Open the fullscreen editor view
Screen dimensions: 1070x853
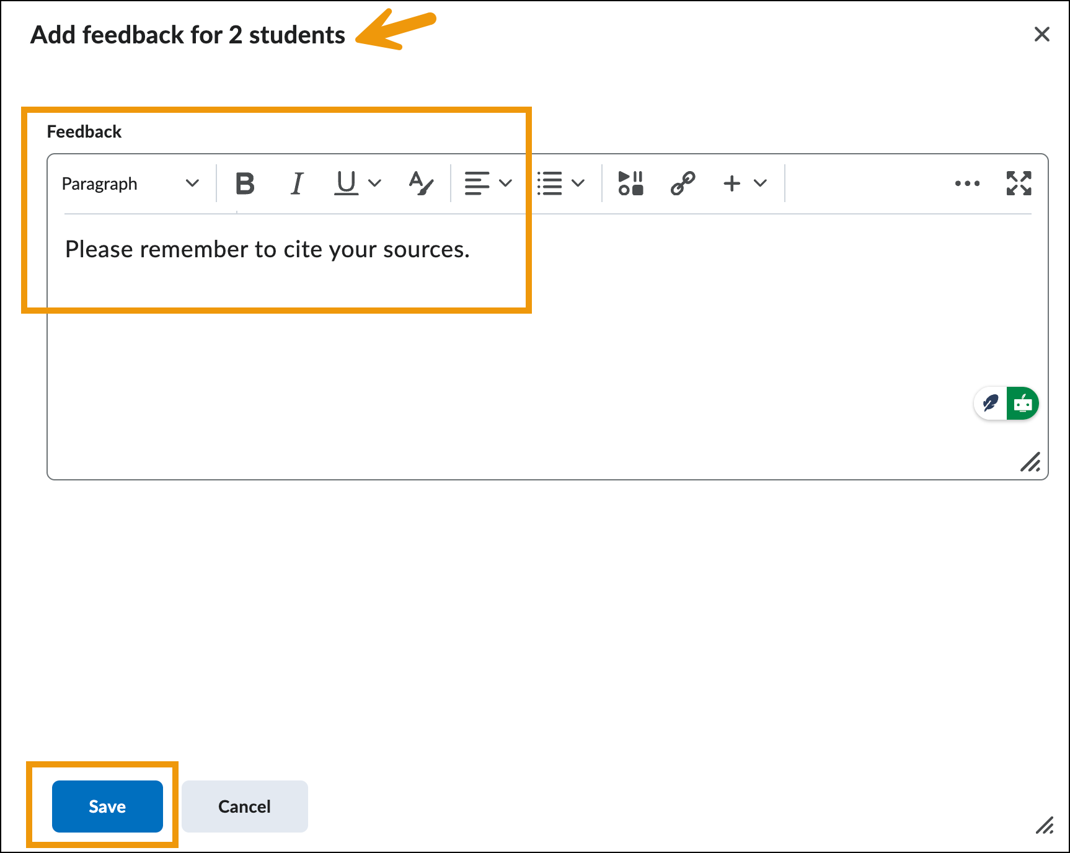point(1019,183)
